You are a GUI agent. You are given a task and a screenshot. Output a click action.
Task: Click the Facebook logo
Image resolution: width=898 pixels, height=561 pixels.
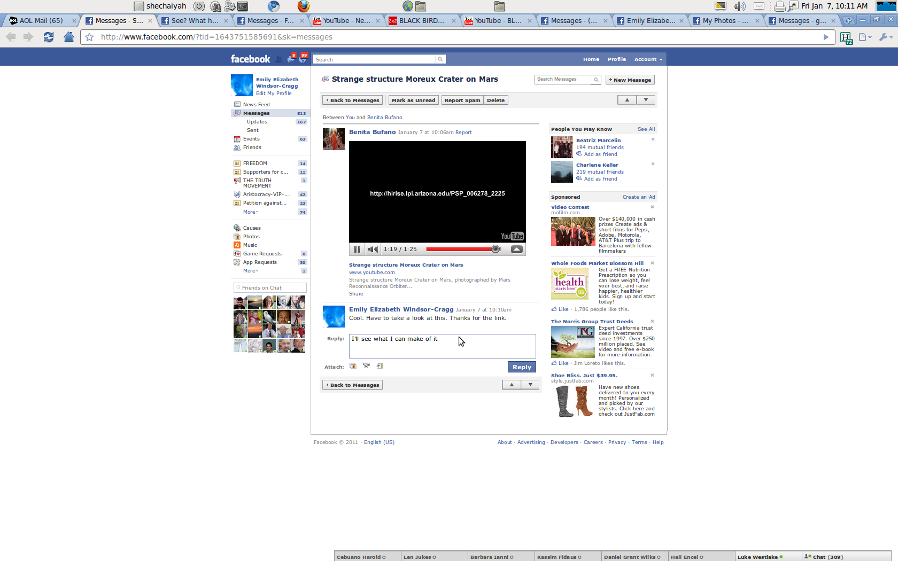point(250,59)
